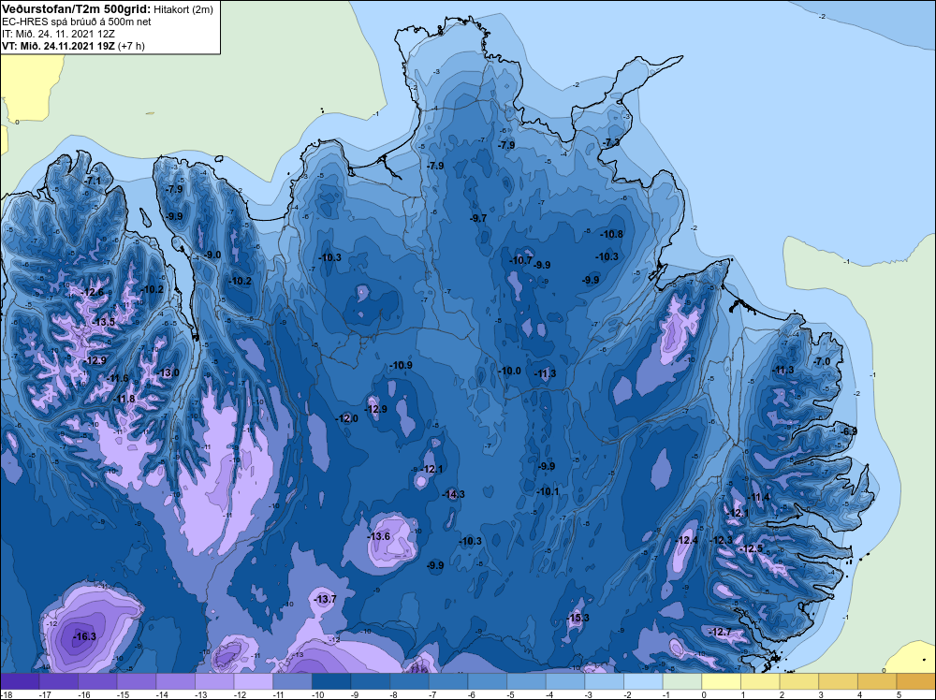Click the dark blue legend swatch between -10 and -9
The image size is (936, 700).
[x=331, y=681]
